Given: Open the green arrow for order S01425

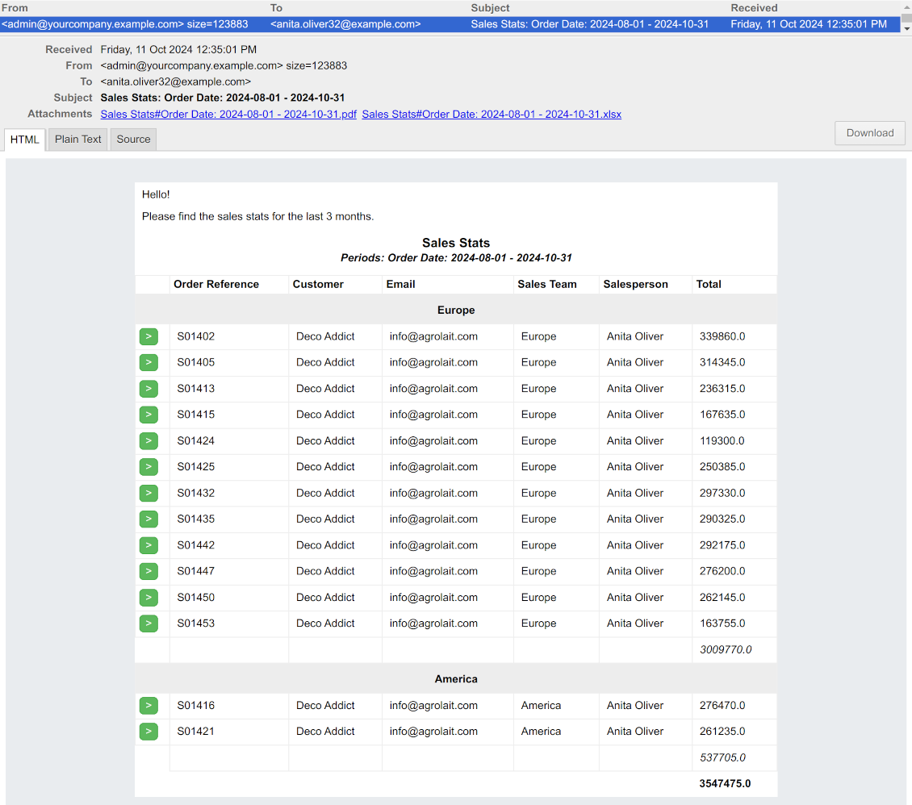Looking at the screenshot, I should pos(149,467).
